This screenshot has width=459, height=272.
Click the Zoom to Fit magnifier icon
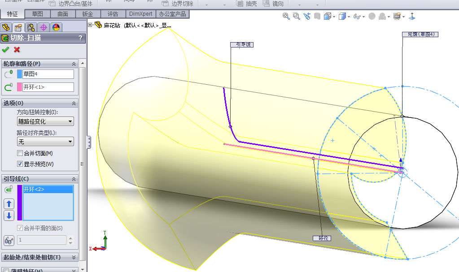coord(286,16)
